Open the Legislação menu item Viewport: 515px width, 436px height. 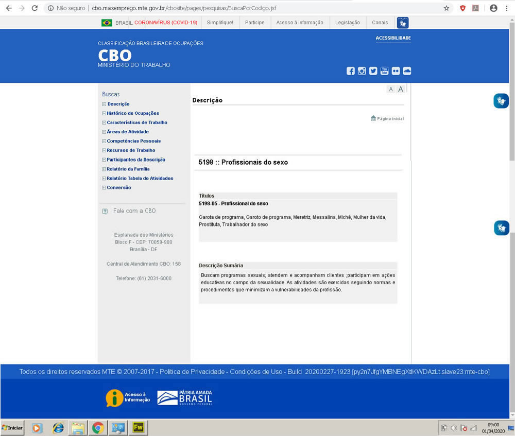click(348, 23)
